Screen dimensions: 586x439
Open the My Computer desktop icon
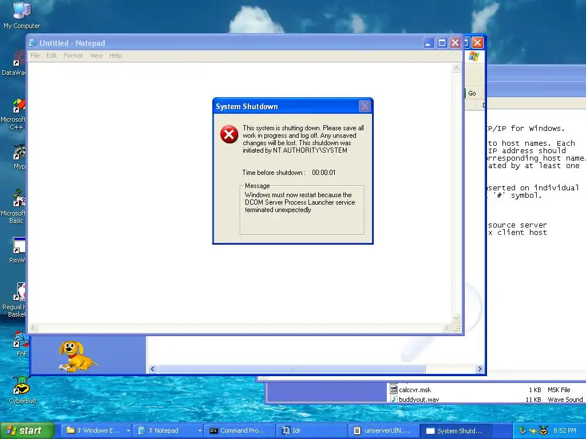[22, 15]
